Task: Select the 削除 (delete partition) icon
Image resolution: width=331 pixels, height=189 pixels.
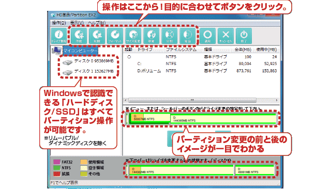Action: (97, 36)
